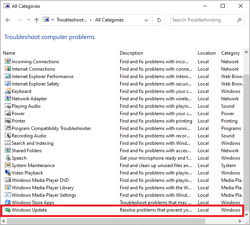The height and width of the screenshot is (226, 250).
Task: Click the refresh button in address bar
Action: 159,20
